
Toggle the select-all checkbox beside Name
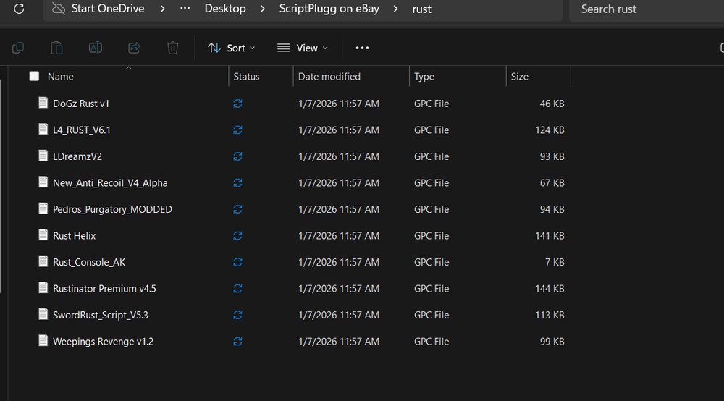click(34, 77)
